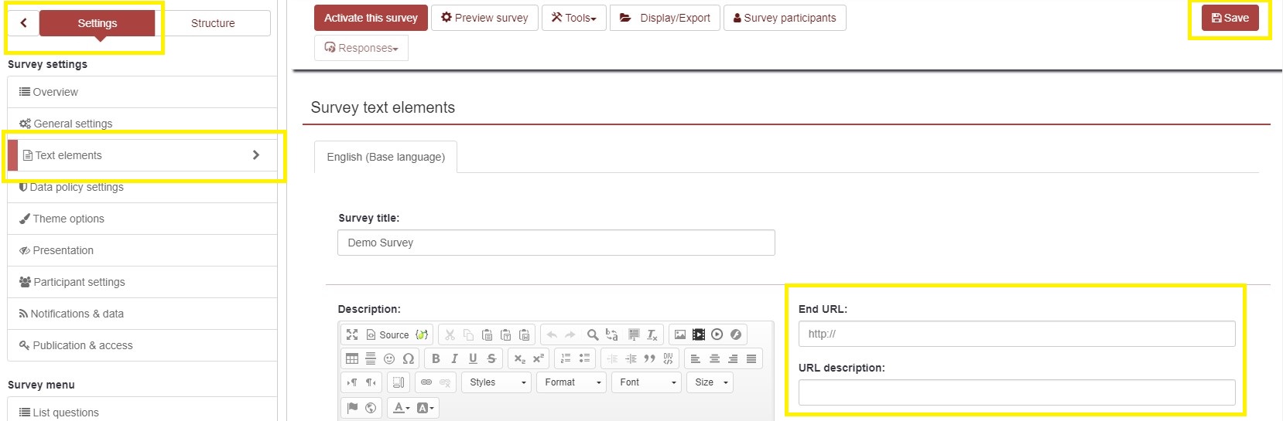Insert a block quote
1283x421 pixels.
coord(649,358)
